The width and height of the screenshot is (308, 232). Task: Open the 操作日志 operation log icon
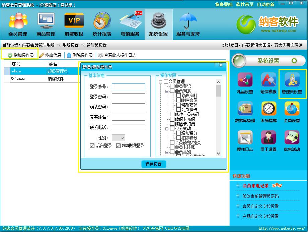coord(245,138)
